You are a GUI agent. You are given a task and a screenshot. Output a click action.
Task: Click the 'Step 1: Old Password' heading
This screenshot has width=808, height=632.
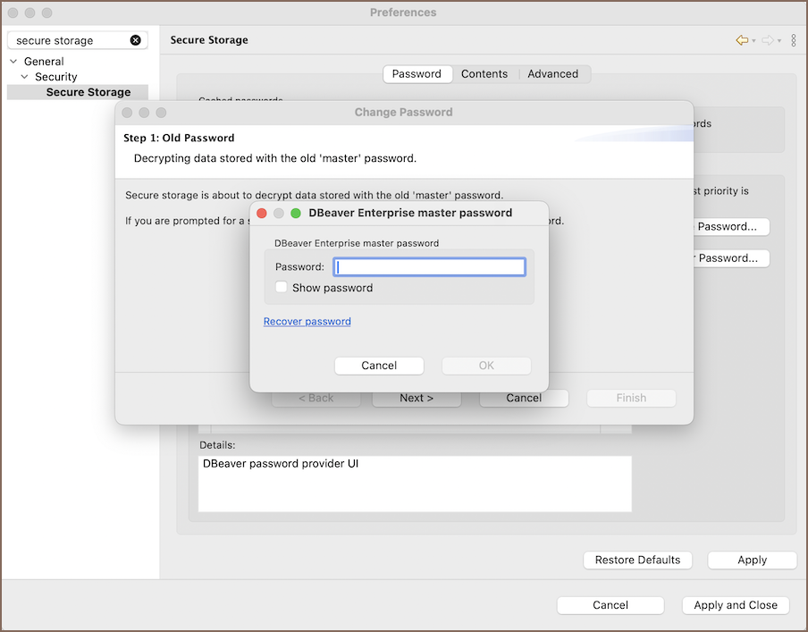tap(179, 138)
